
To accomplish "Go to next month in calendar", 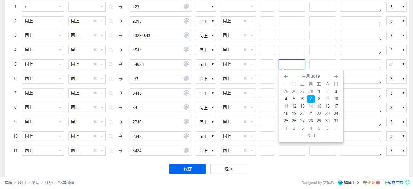I will [336, 77].
